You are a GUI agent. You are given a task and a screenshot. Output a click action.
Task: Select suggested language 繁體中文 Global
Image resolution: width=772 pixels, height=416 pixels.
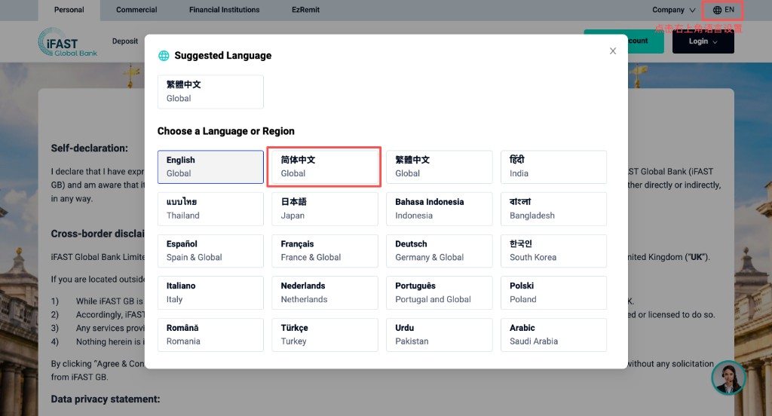[x=210, y=92]
